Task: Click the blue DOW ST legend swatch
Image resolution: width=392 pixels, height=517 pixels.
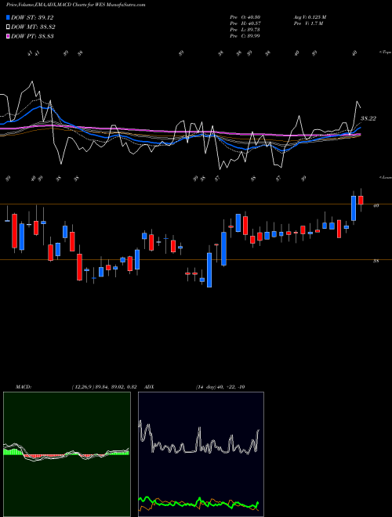Action: tap(8, 17)
